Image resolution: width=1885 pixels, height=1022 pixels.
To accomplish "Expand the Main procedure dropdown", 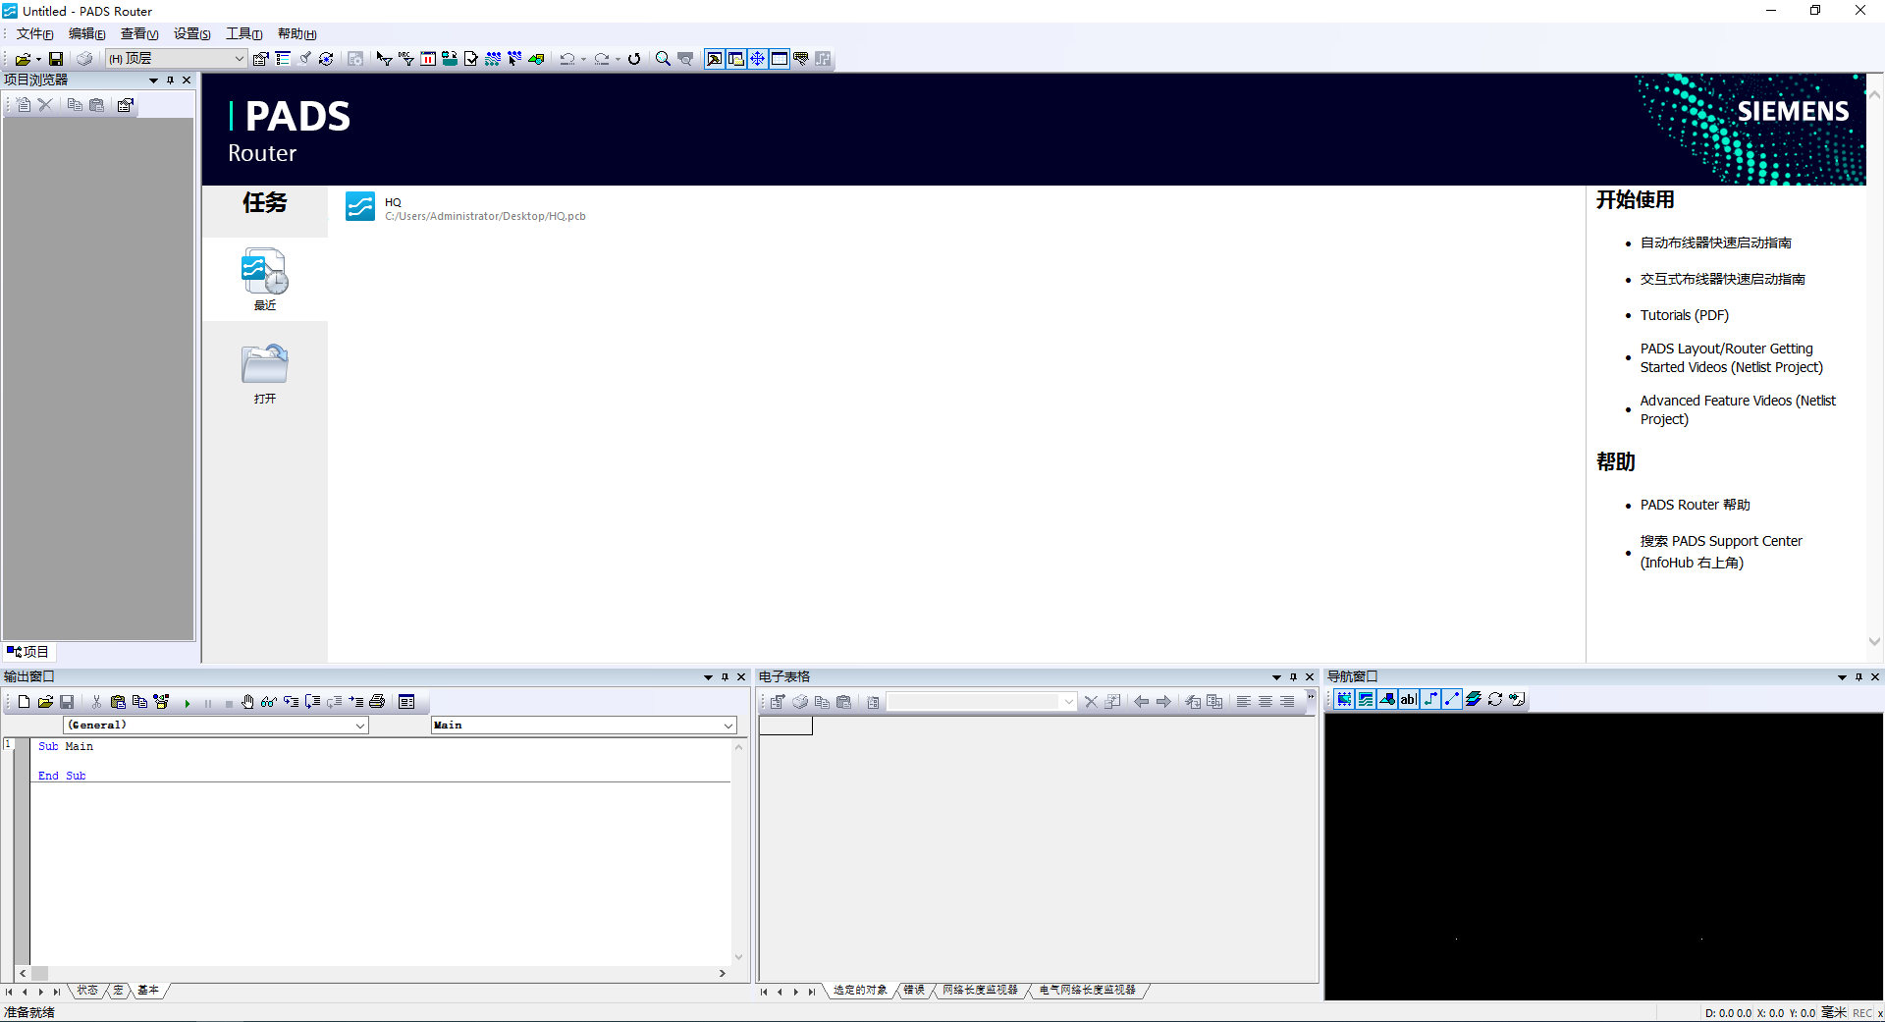I will tap(728, 726).
